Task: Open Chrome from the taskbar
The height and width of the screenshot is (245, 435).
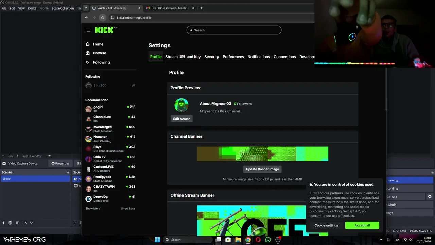Action: tap(248, 240)
